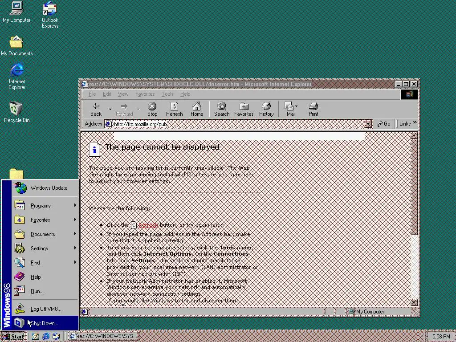This screenshot has height=342, width=456.
Task: Print the current page
Action: pyautogui.click(x=313, y=110)
